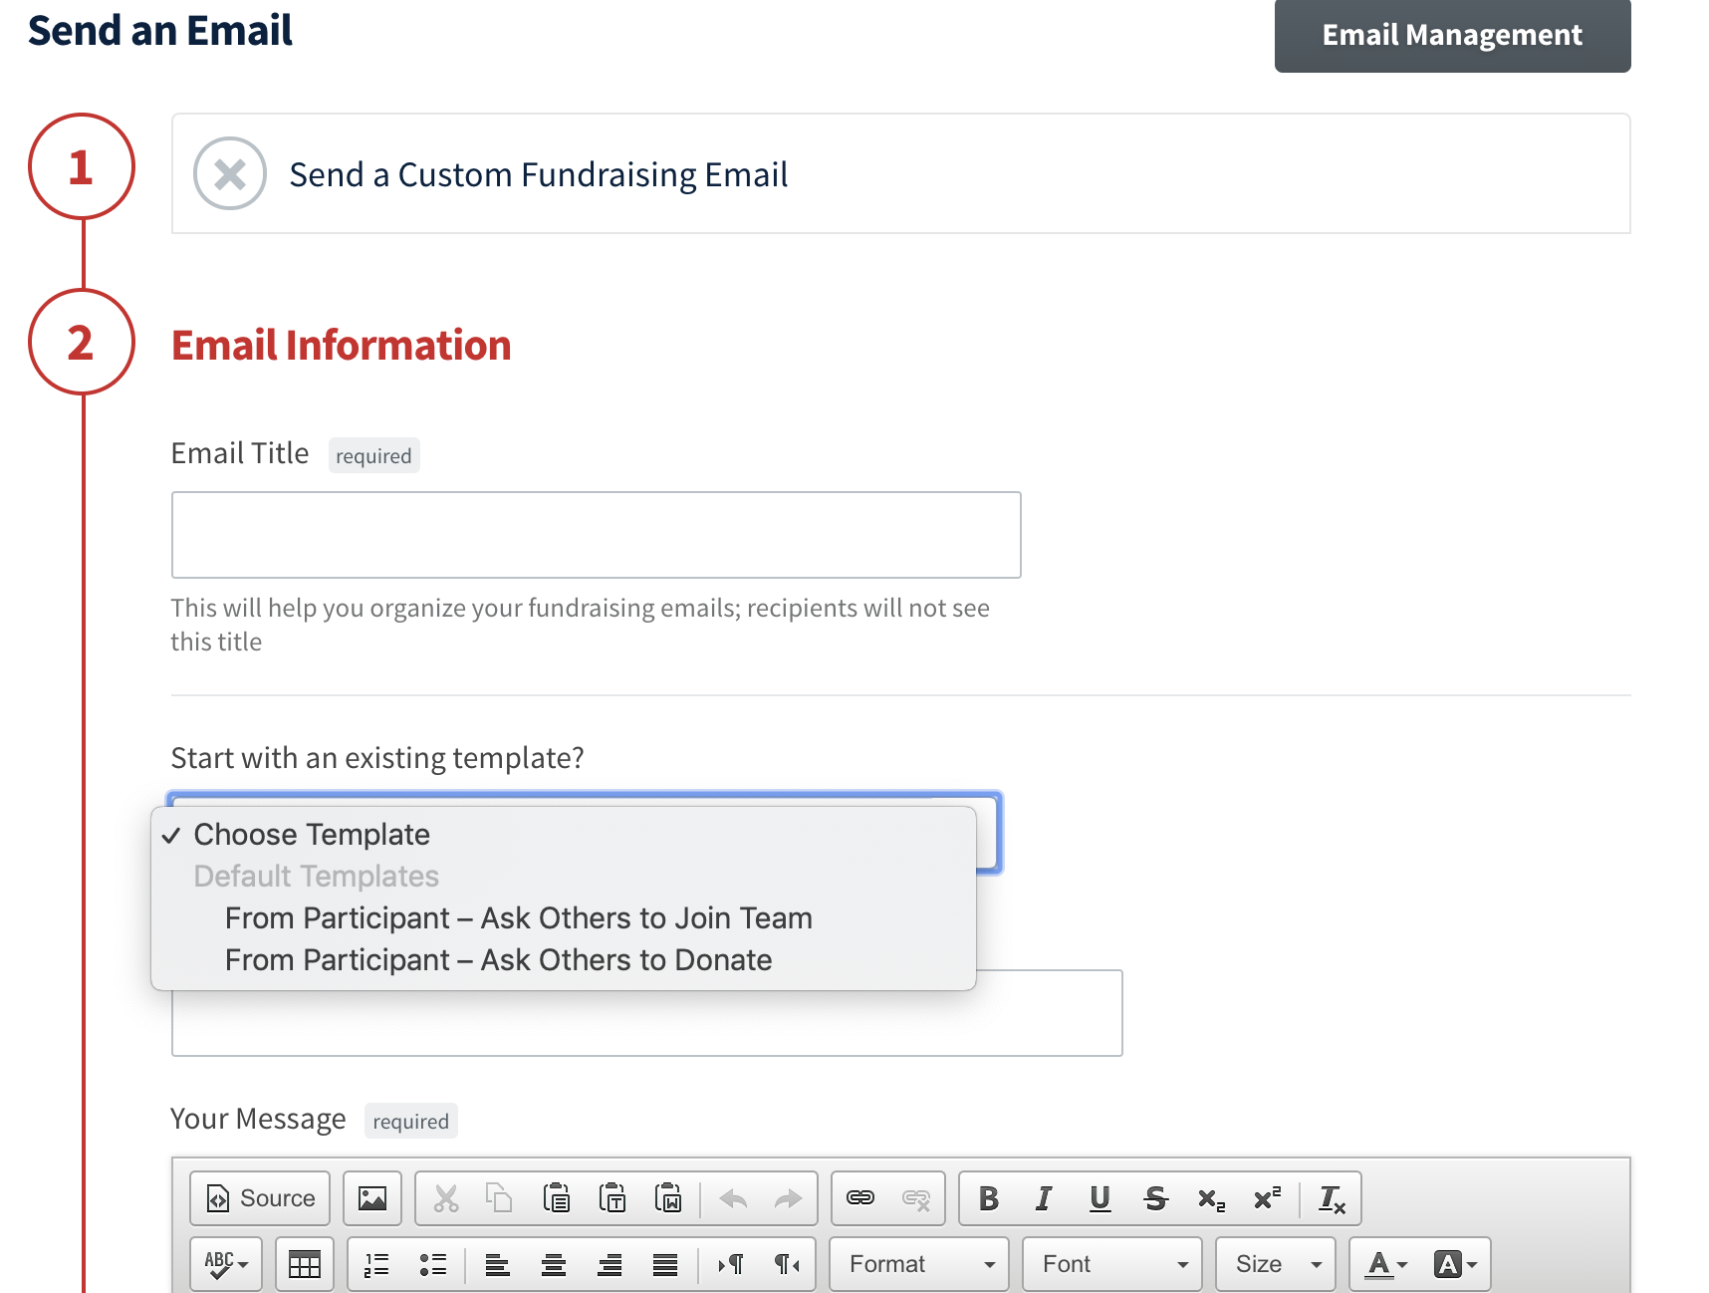
Task: Toggle Bold formatting
Action: pos(989,1198)
